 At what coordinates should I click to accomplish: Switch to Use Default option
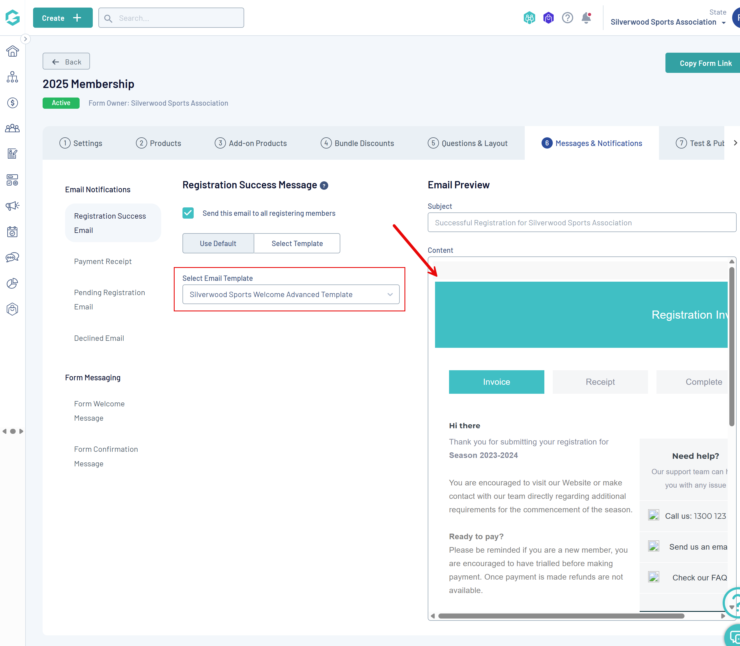coord(218,243)
